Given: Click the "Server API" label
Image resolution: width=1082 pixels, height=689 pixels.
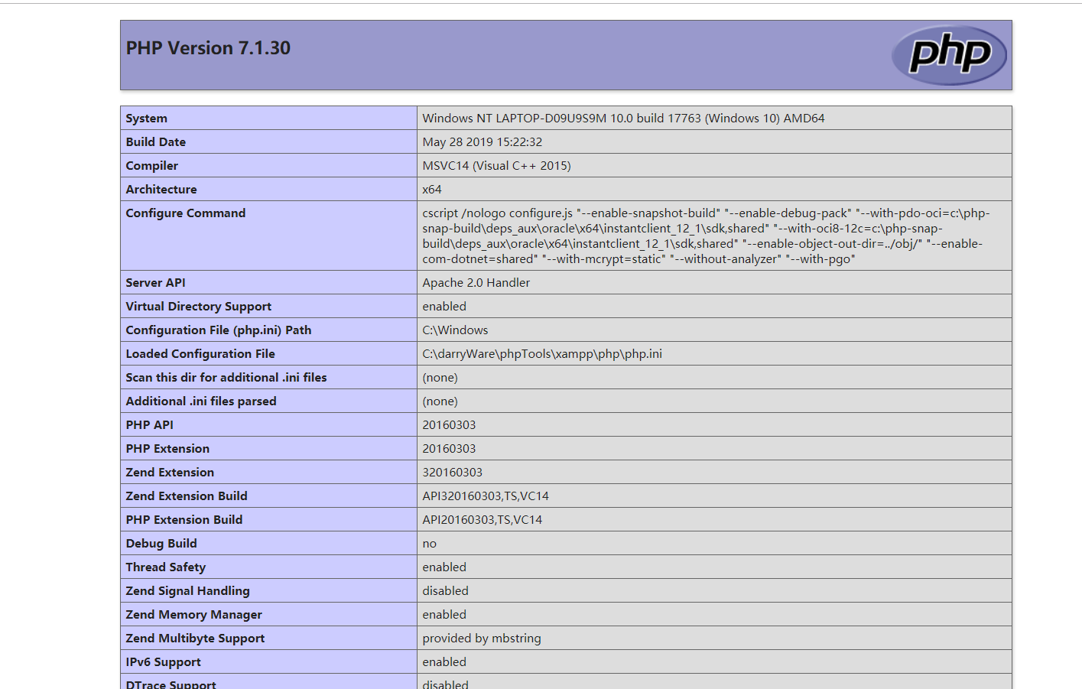Looking at the screenshot, I should (156, 283).
